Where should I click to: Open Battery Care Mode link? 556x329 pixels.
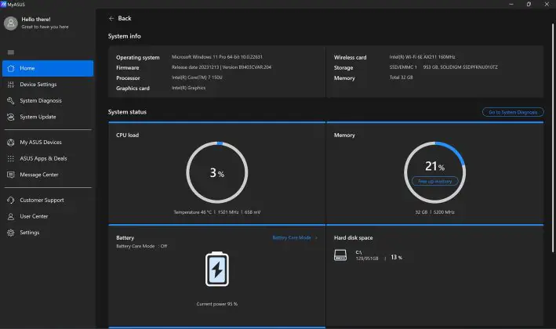pyautogui.click(x=292, y=237)
